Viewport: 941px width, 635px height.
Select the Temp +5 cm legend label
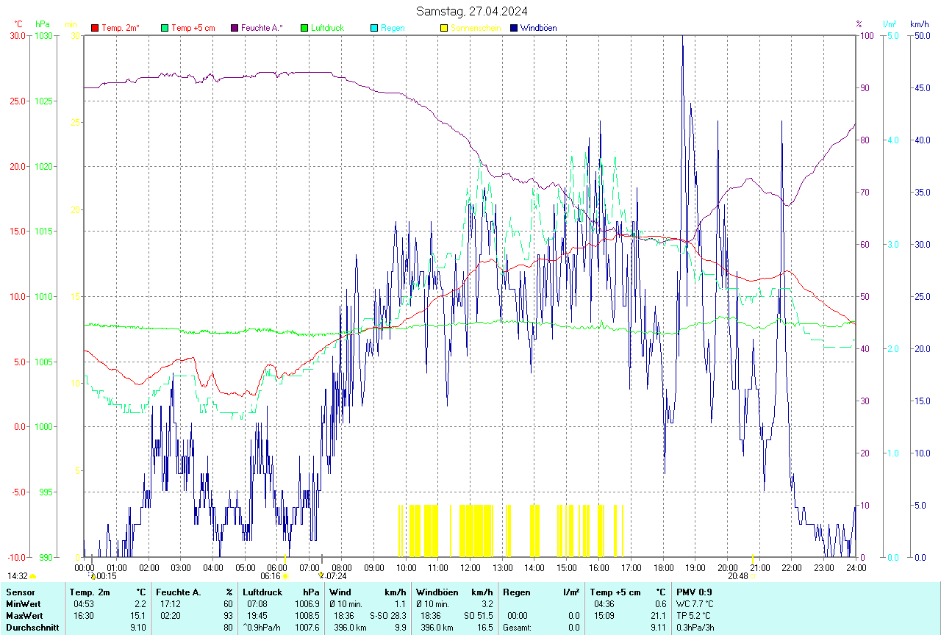click(x=193, y=28)
